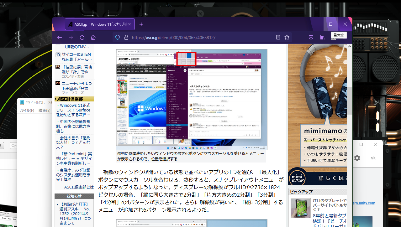Image resolution: width=401 pixels, height=227 pixels.
Task: Click the ASCII倶楽部 section header
Action: [74, 99]
